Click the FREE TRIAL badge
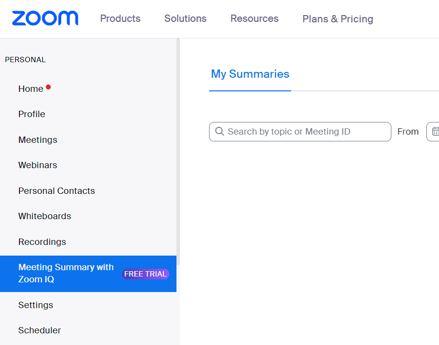The width and height of the screenshot is (439, 345). [x=145, y=274]
